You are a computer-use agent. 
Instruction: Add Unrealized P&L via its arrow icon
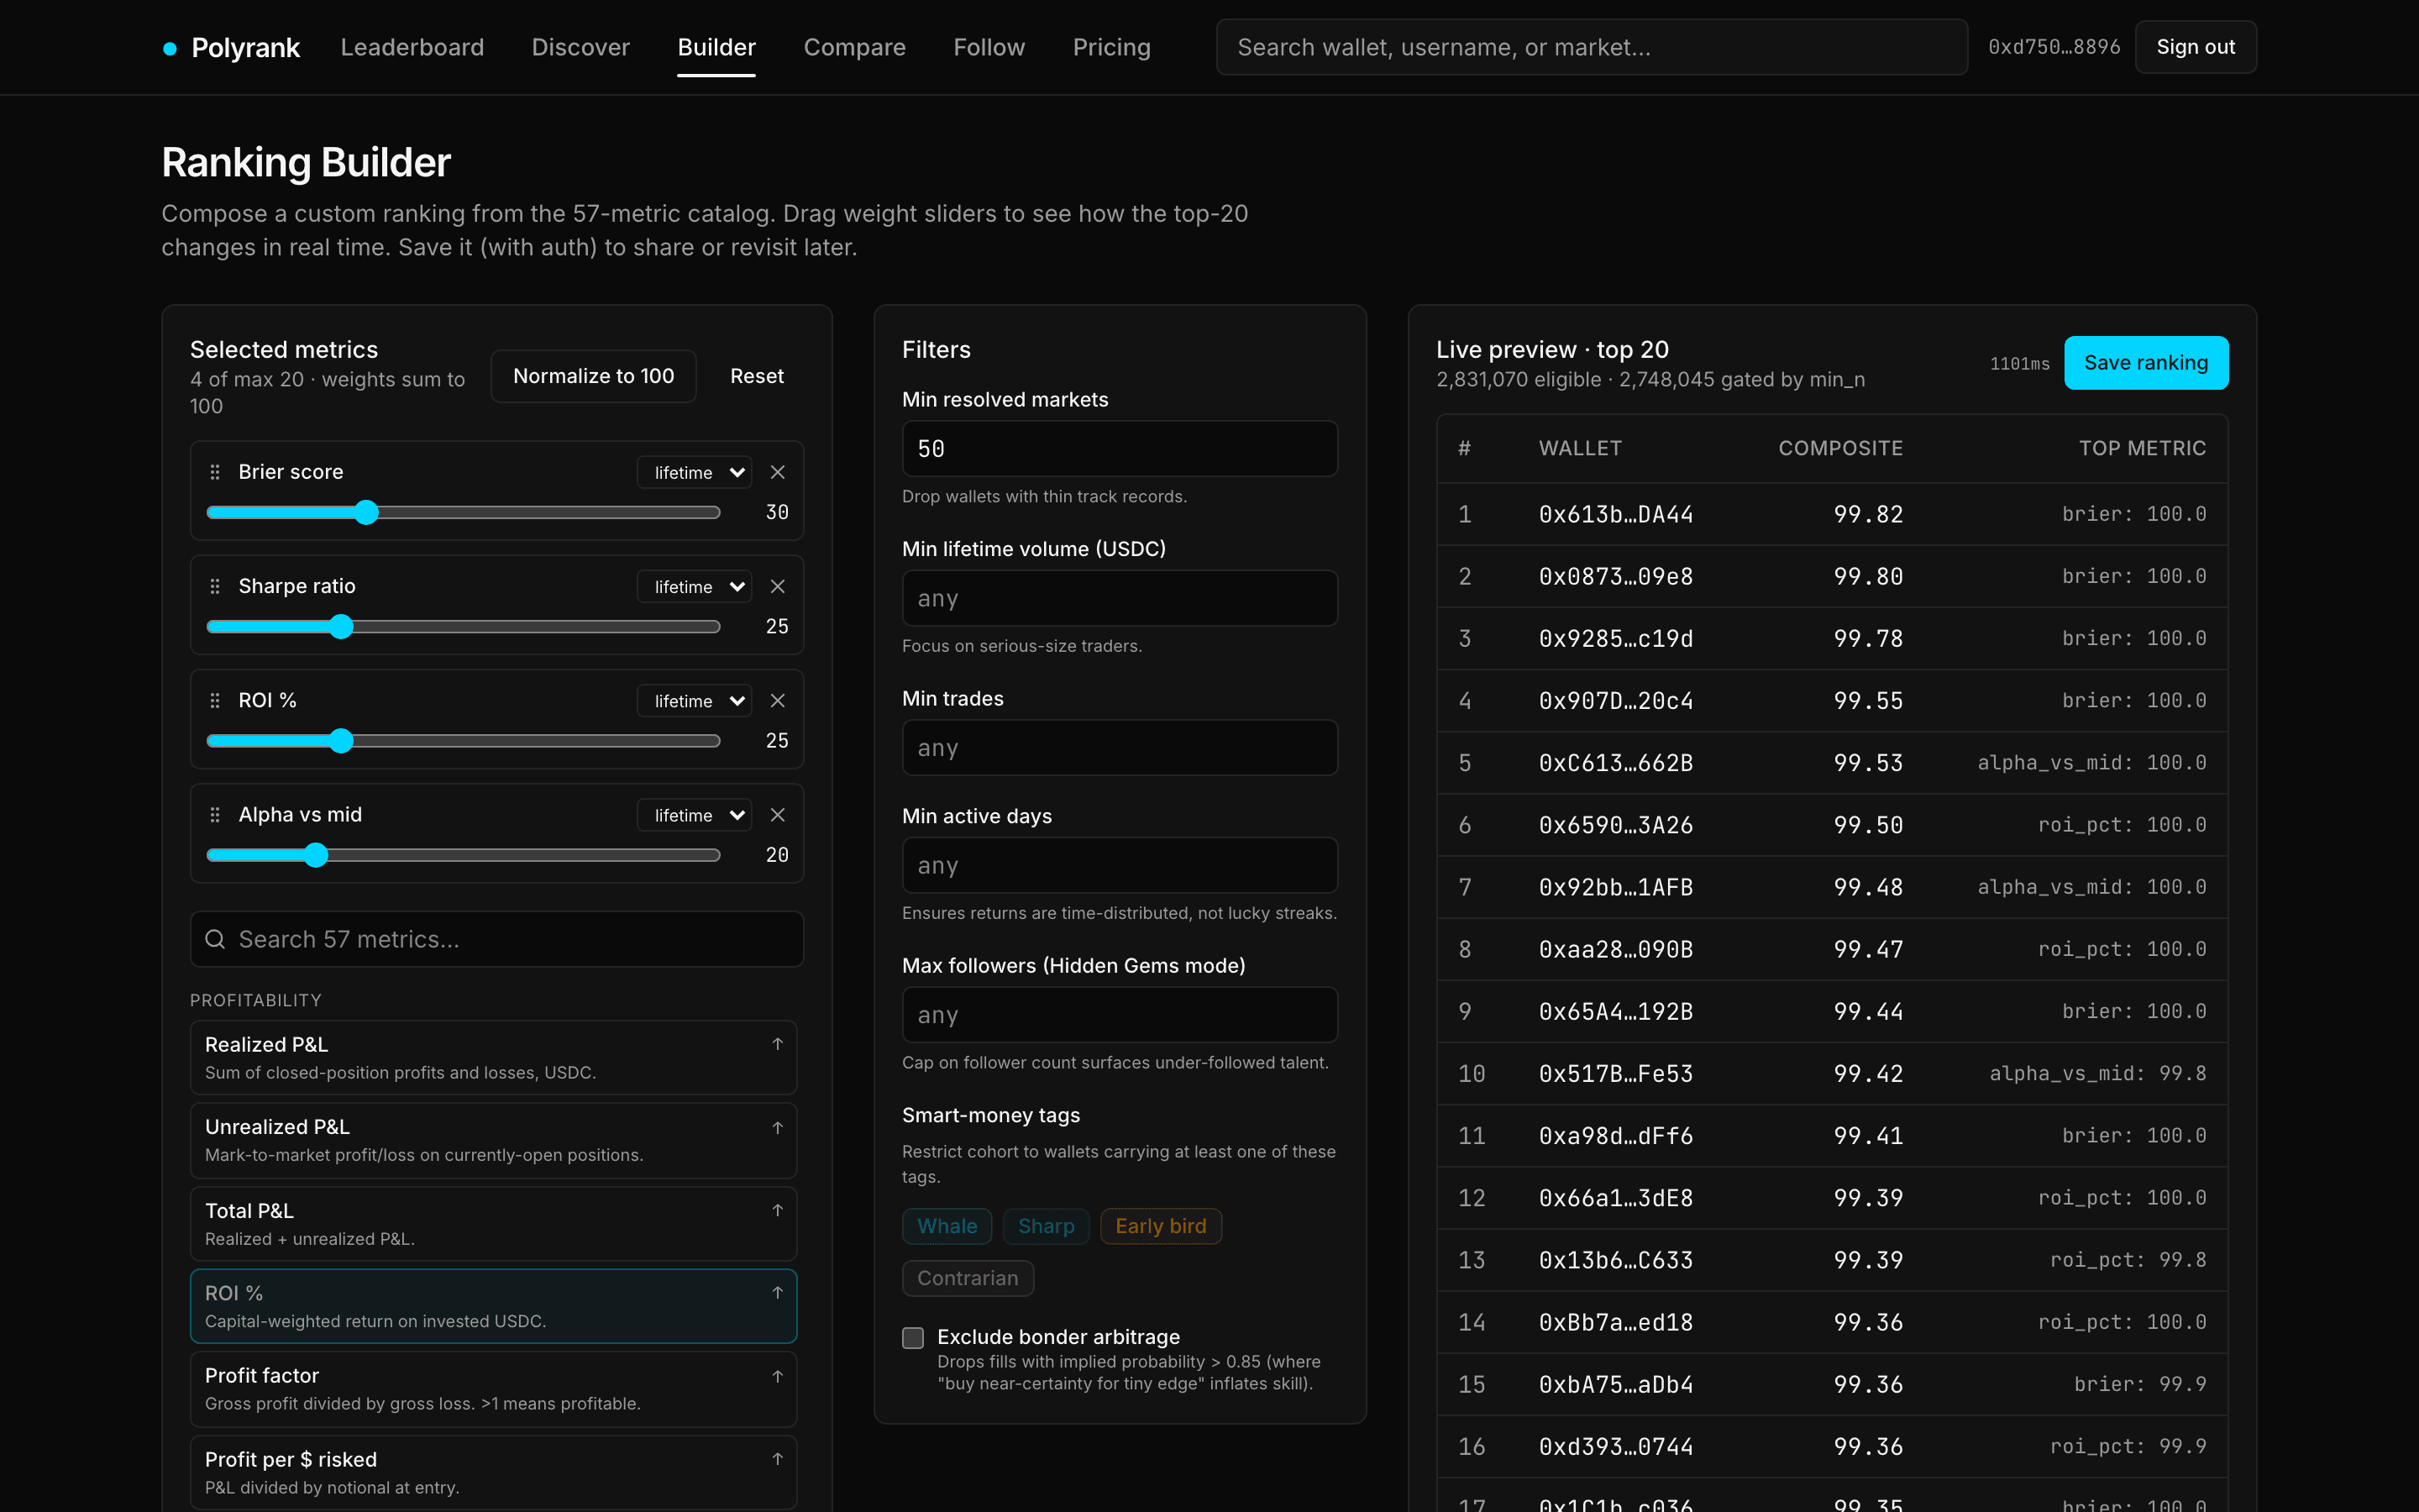pos(778,1128)
